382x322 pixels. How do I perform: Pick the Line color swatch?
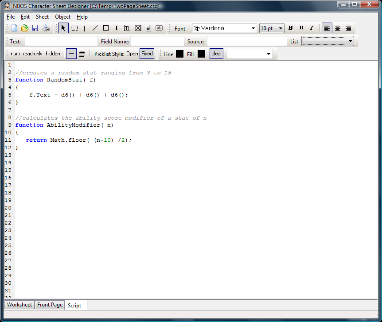click(179, 54)
